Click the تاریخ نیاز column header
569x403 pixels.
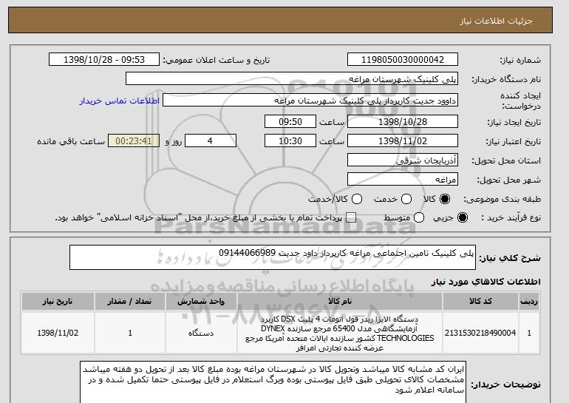pyautogui.click(x=58, y=302)
